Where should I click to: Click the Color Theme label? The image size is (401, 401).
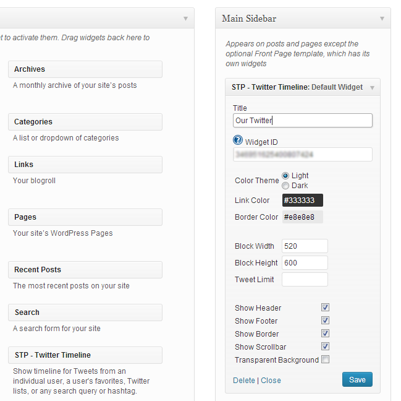coord(257,181)
